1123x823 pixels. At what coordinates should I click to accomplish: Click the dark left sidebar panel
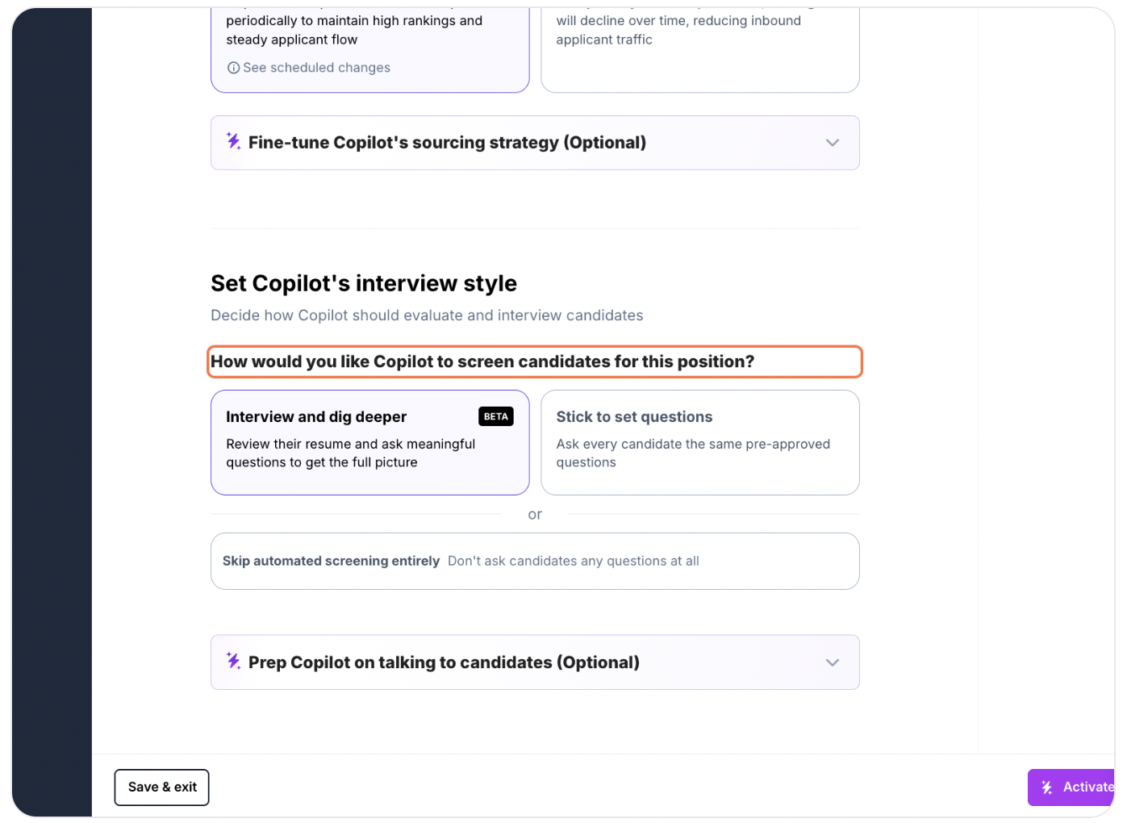(52, 411)
